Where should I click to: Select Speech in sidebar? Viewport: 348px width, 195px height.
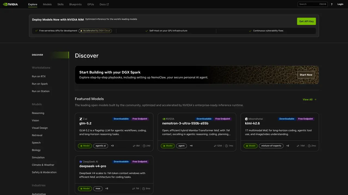pos(36,143)
